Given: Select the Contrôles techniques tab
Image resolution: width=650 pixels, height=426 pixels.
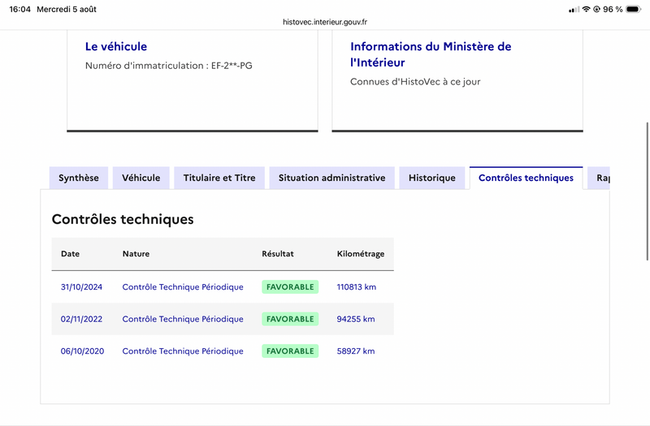Looking at the screenshot, I should pyautogui.click(x=526, y=178).
